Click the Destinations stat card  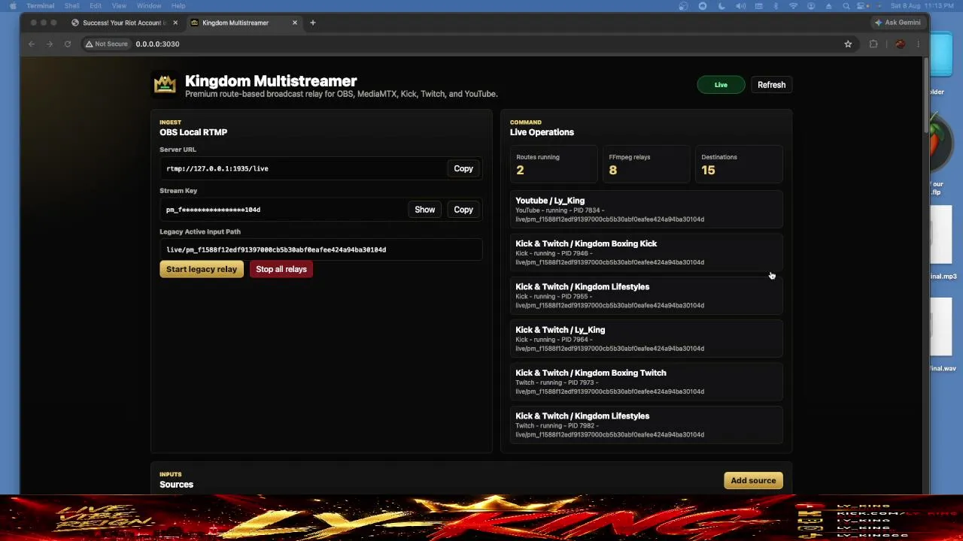coord(739,164)
